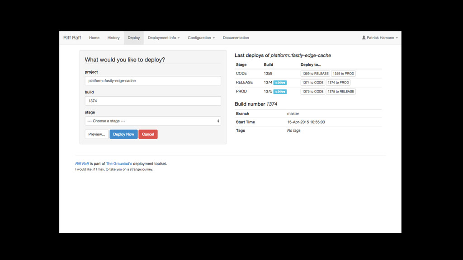Image resolution: width=463 pixels, height=260 pixels.
Task: Click build number 1359 in CODE row
Action: tap(268, 74)
